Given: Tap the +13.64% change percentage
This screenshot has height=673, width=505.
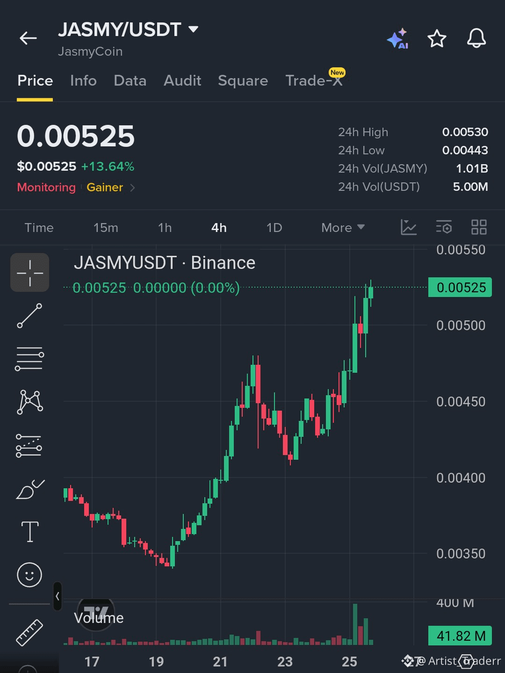Looking at the screenshot, I should pos(108,166).
